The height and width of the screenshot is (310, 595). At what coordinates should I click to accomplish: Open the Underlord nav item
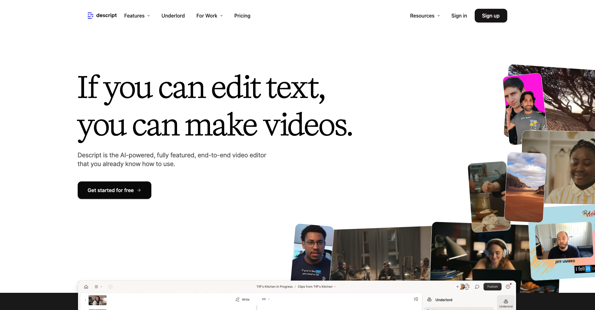(173, 16)
